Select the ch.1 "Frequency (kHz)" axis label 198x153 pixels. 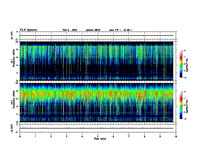[14, 58]
